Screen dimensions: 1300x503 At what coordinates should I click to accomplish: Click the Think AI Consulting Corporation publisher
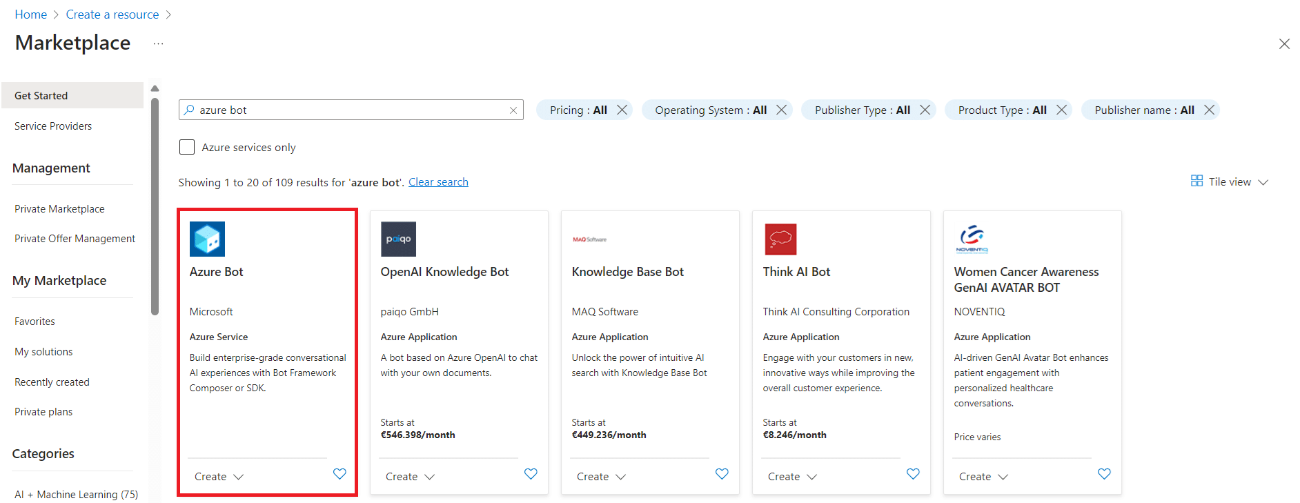click(836, 312)
